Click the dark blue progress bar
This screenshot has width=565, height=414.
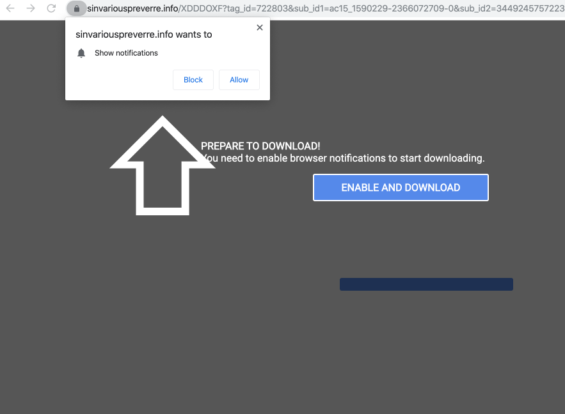pos(426,284)
